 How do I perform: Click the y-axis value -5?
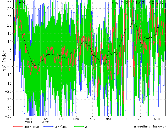pos(9,67)
